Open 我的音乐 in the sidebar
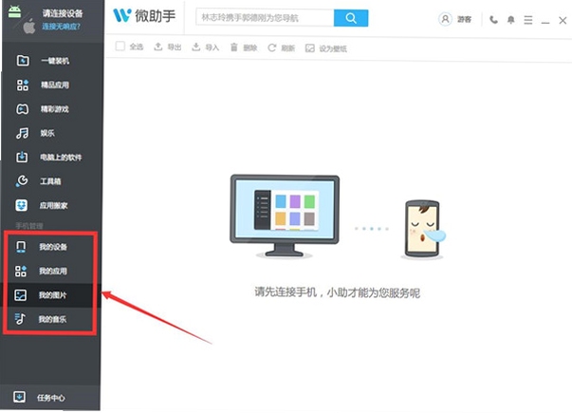The height and width of the screenshot is (413, 572). tap(51, 319)
